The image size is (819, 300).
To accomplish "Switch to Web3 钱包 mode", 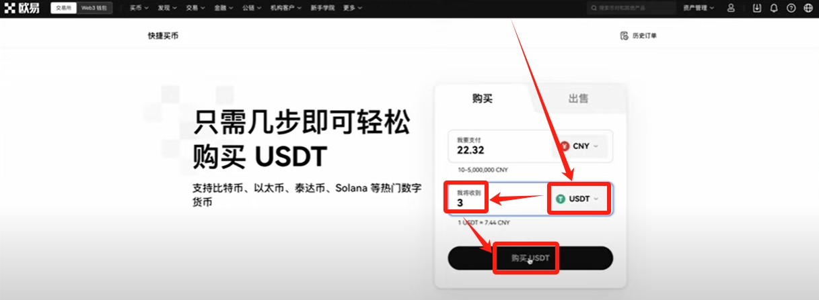I will tap(94, 8).
